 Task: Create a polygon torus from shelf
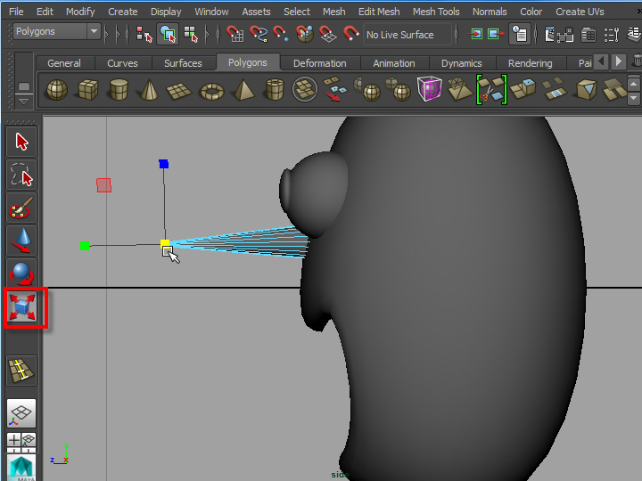pos(211,90)
